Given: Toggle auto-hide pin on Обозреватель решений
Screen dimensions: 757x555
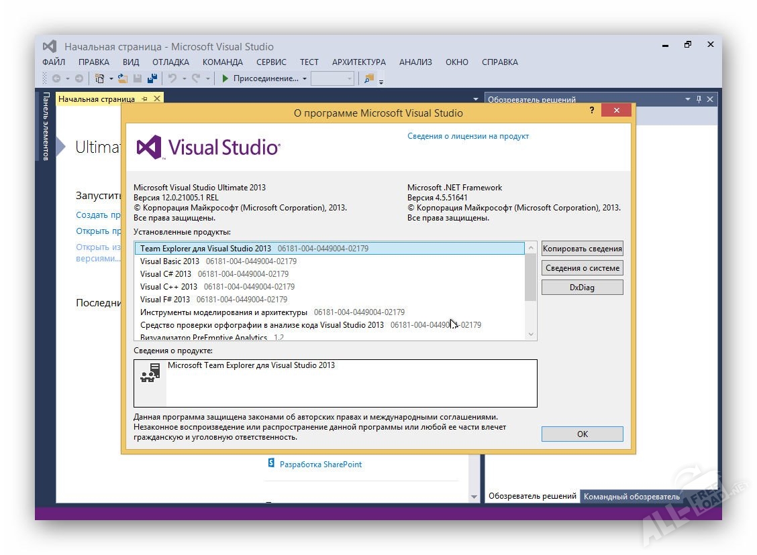Looking at the screenshot, I should (699, 99).
